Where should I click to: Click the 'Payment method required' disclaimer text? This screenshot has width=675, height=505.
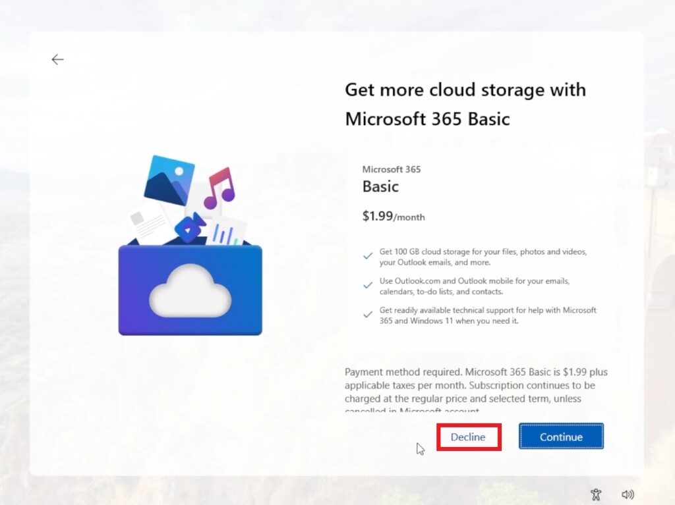(x=476, y=386)
